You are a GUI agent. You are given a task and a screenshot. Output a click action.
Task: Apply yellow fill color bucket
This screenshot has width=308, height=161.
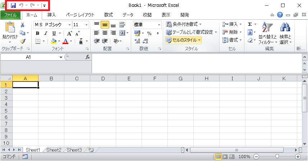point(54,41)
